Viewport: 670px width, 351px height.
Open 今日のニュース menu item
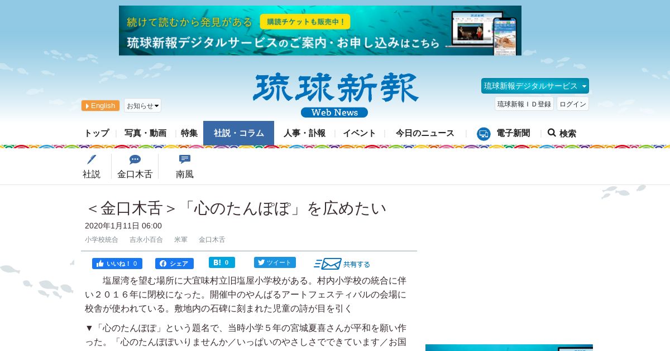coord(425,133)
